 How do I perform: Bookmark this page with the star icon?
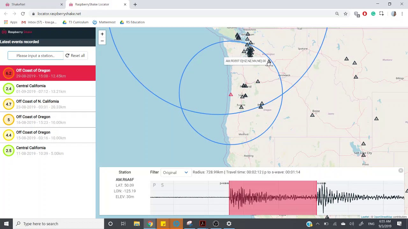(346, 14)
